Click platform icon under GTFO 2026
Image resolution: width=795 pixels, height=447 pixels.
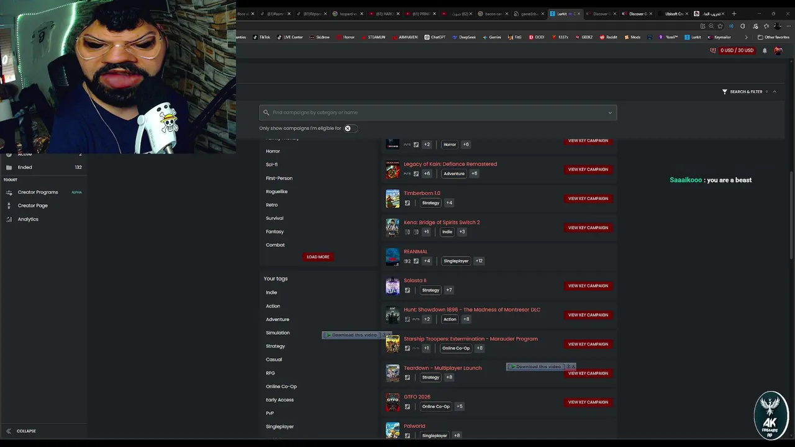coord(407,407)
